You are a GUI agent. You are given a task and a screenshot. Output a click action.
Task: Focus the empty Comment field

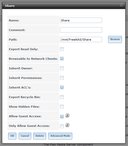click(x=81, y=30)
